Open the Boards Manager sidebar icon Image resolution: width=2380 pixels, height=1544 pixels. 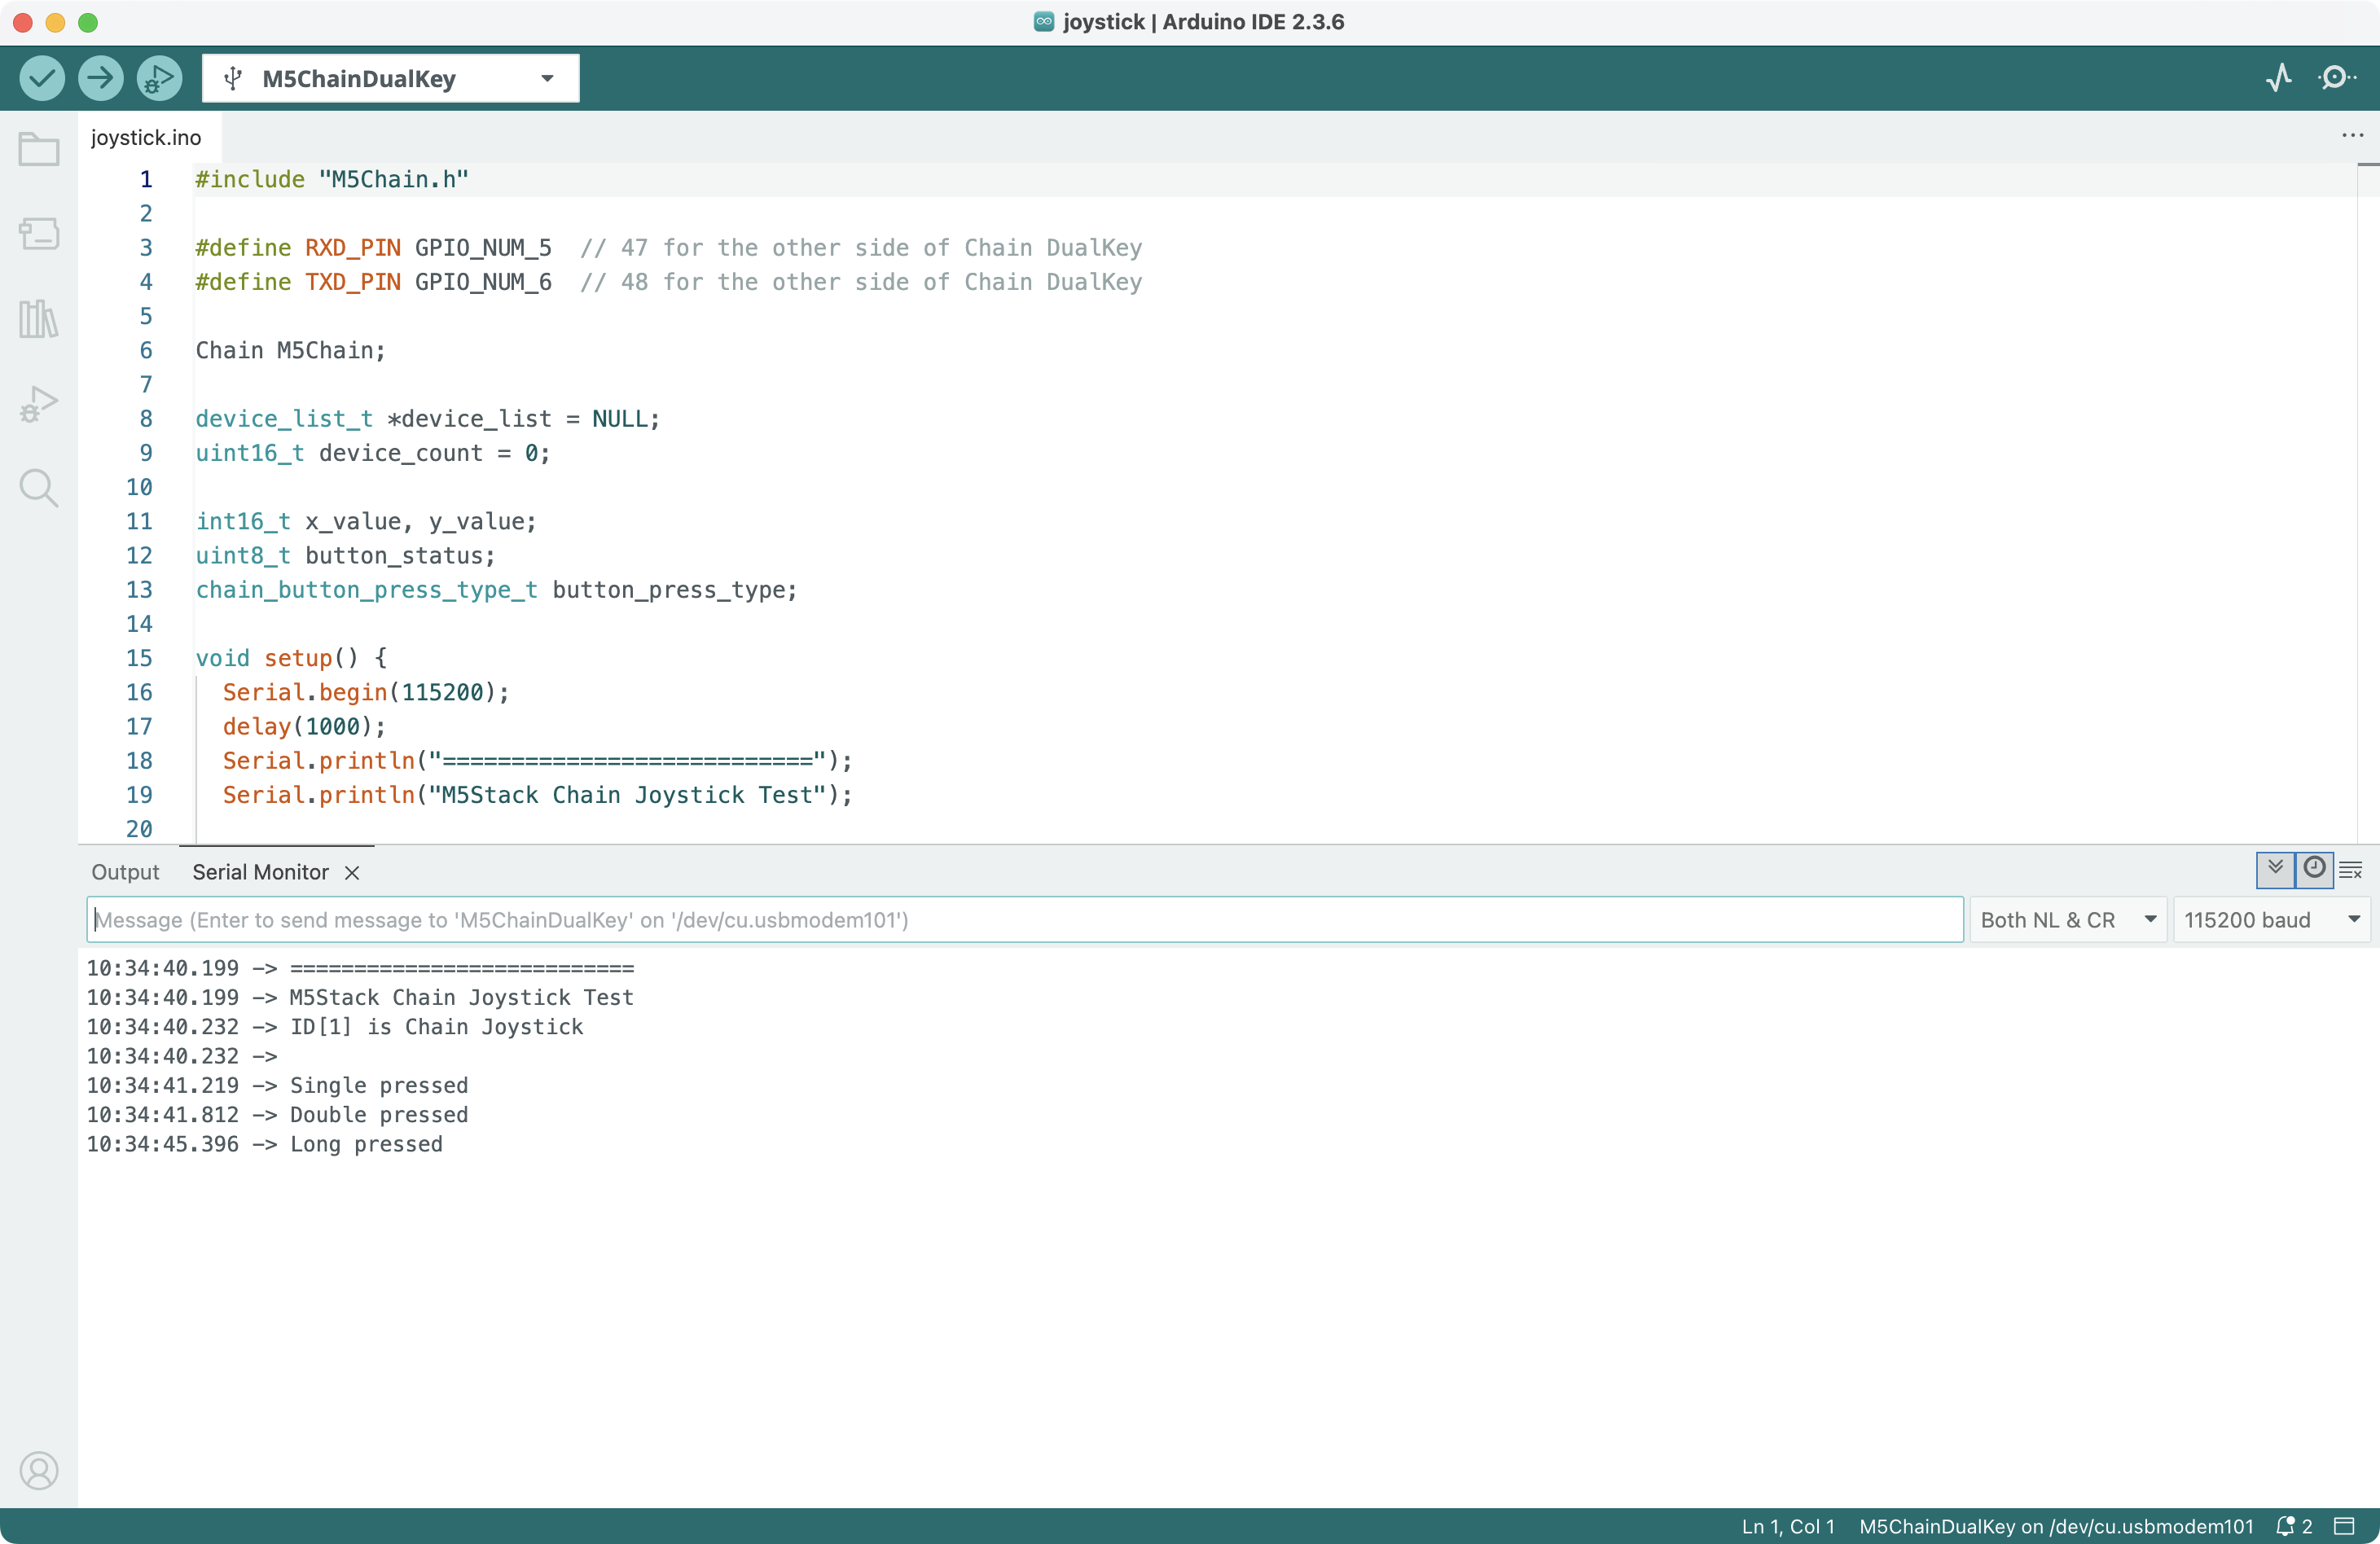tap(39, 234)
